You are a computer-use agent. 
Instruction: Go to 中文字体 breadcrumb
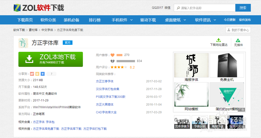[x=47, y=30]
